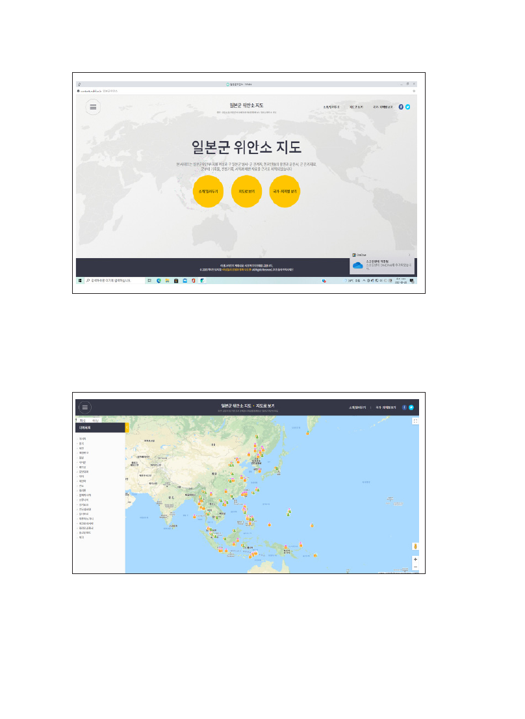This screenshot has width=525, height=719.
Task: Click the Street View pegman icon
Action: (415, 546)
